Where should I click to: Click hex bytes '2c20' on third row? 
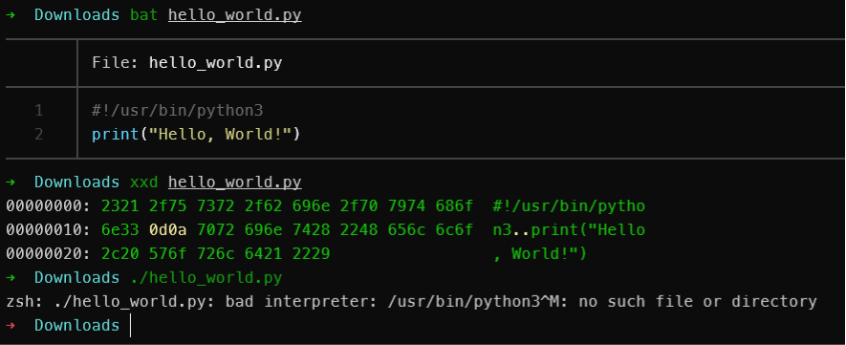pyautogui.click(x=119, y=253)
